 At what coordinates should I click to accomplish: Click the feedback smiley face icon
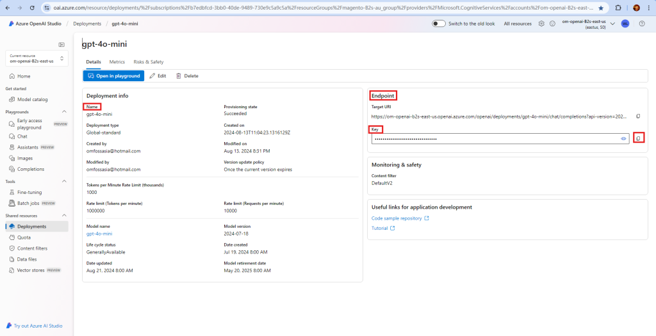click(x=552, y=24)
